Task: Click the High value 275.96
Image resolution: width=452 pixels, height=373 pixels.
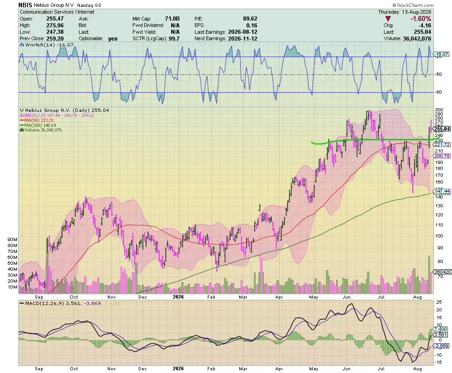Action: pos(55,25)
